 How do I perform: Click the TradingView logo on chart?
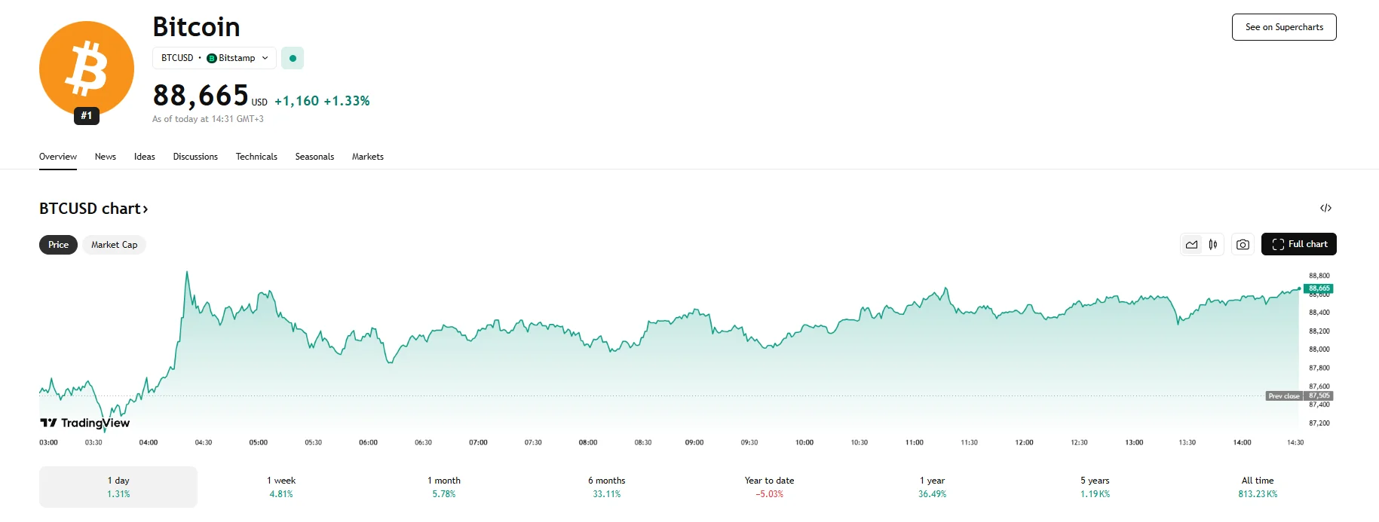point(84,423)
